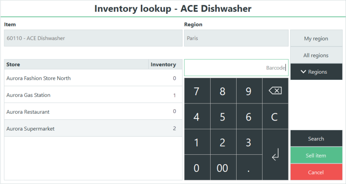Screen dimensions: 346x184
Task: Tap the number 7 key
Action: click(x=197, y=90)
